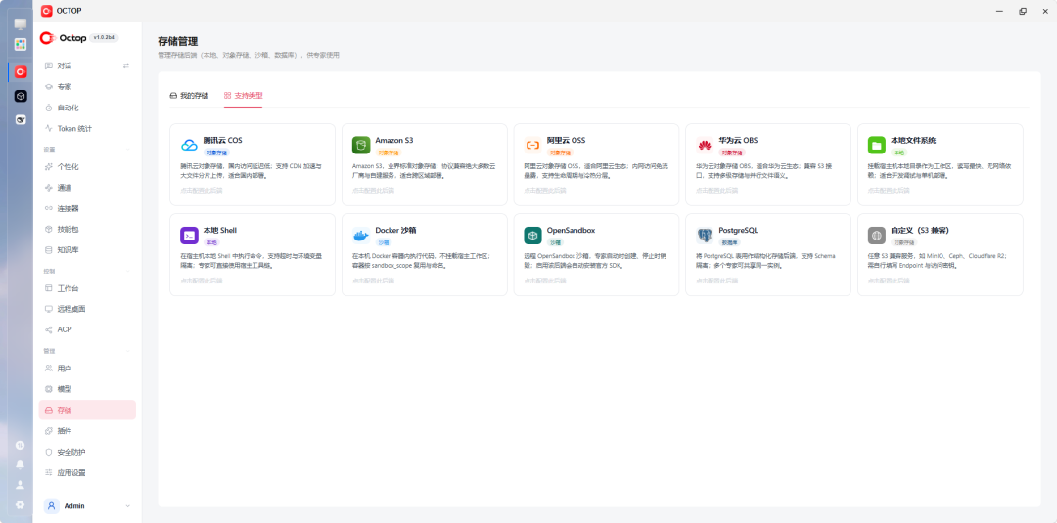1057x523 pixels.
Task: Select 存储 storage in the sidebar
Action: point(88,410)
